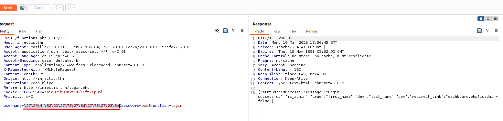Go forward to next request in history

tap(69, 8)
